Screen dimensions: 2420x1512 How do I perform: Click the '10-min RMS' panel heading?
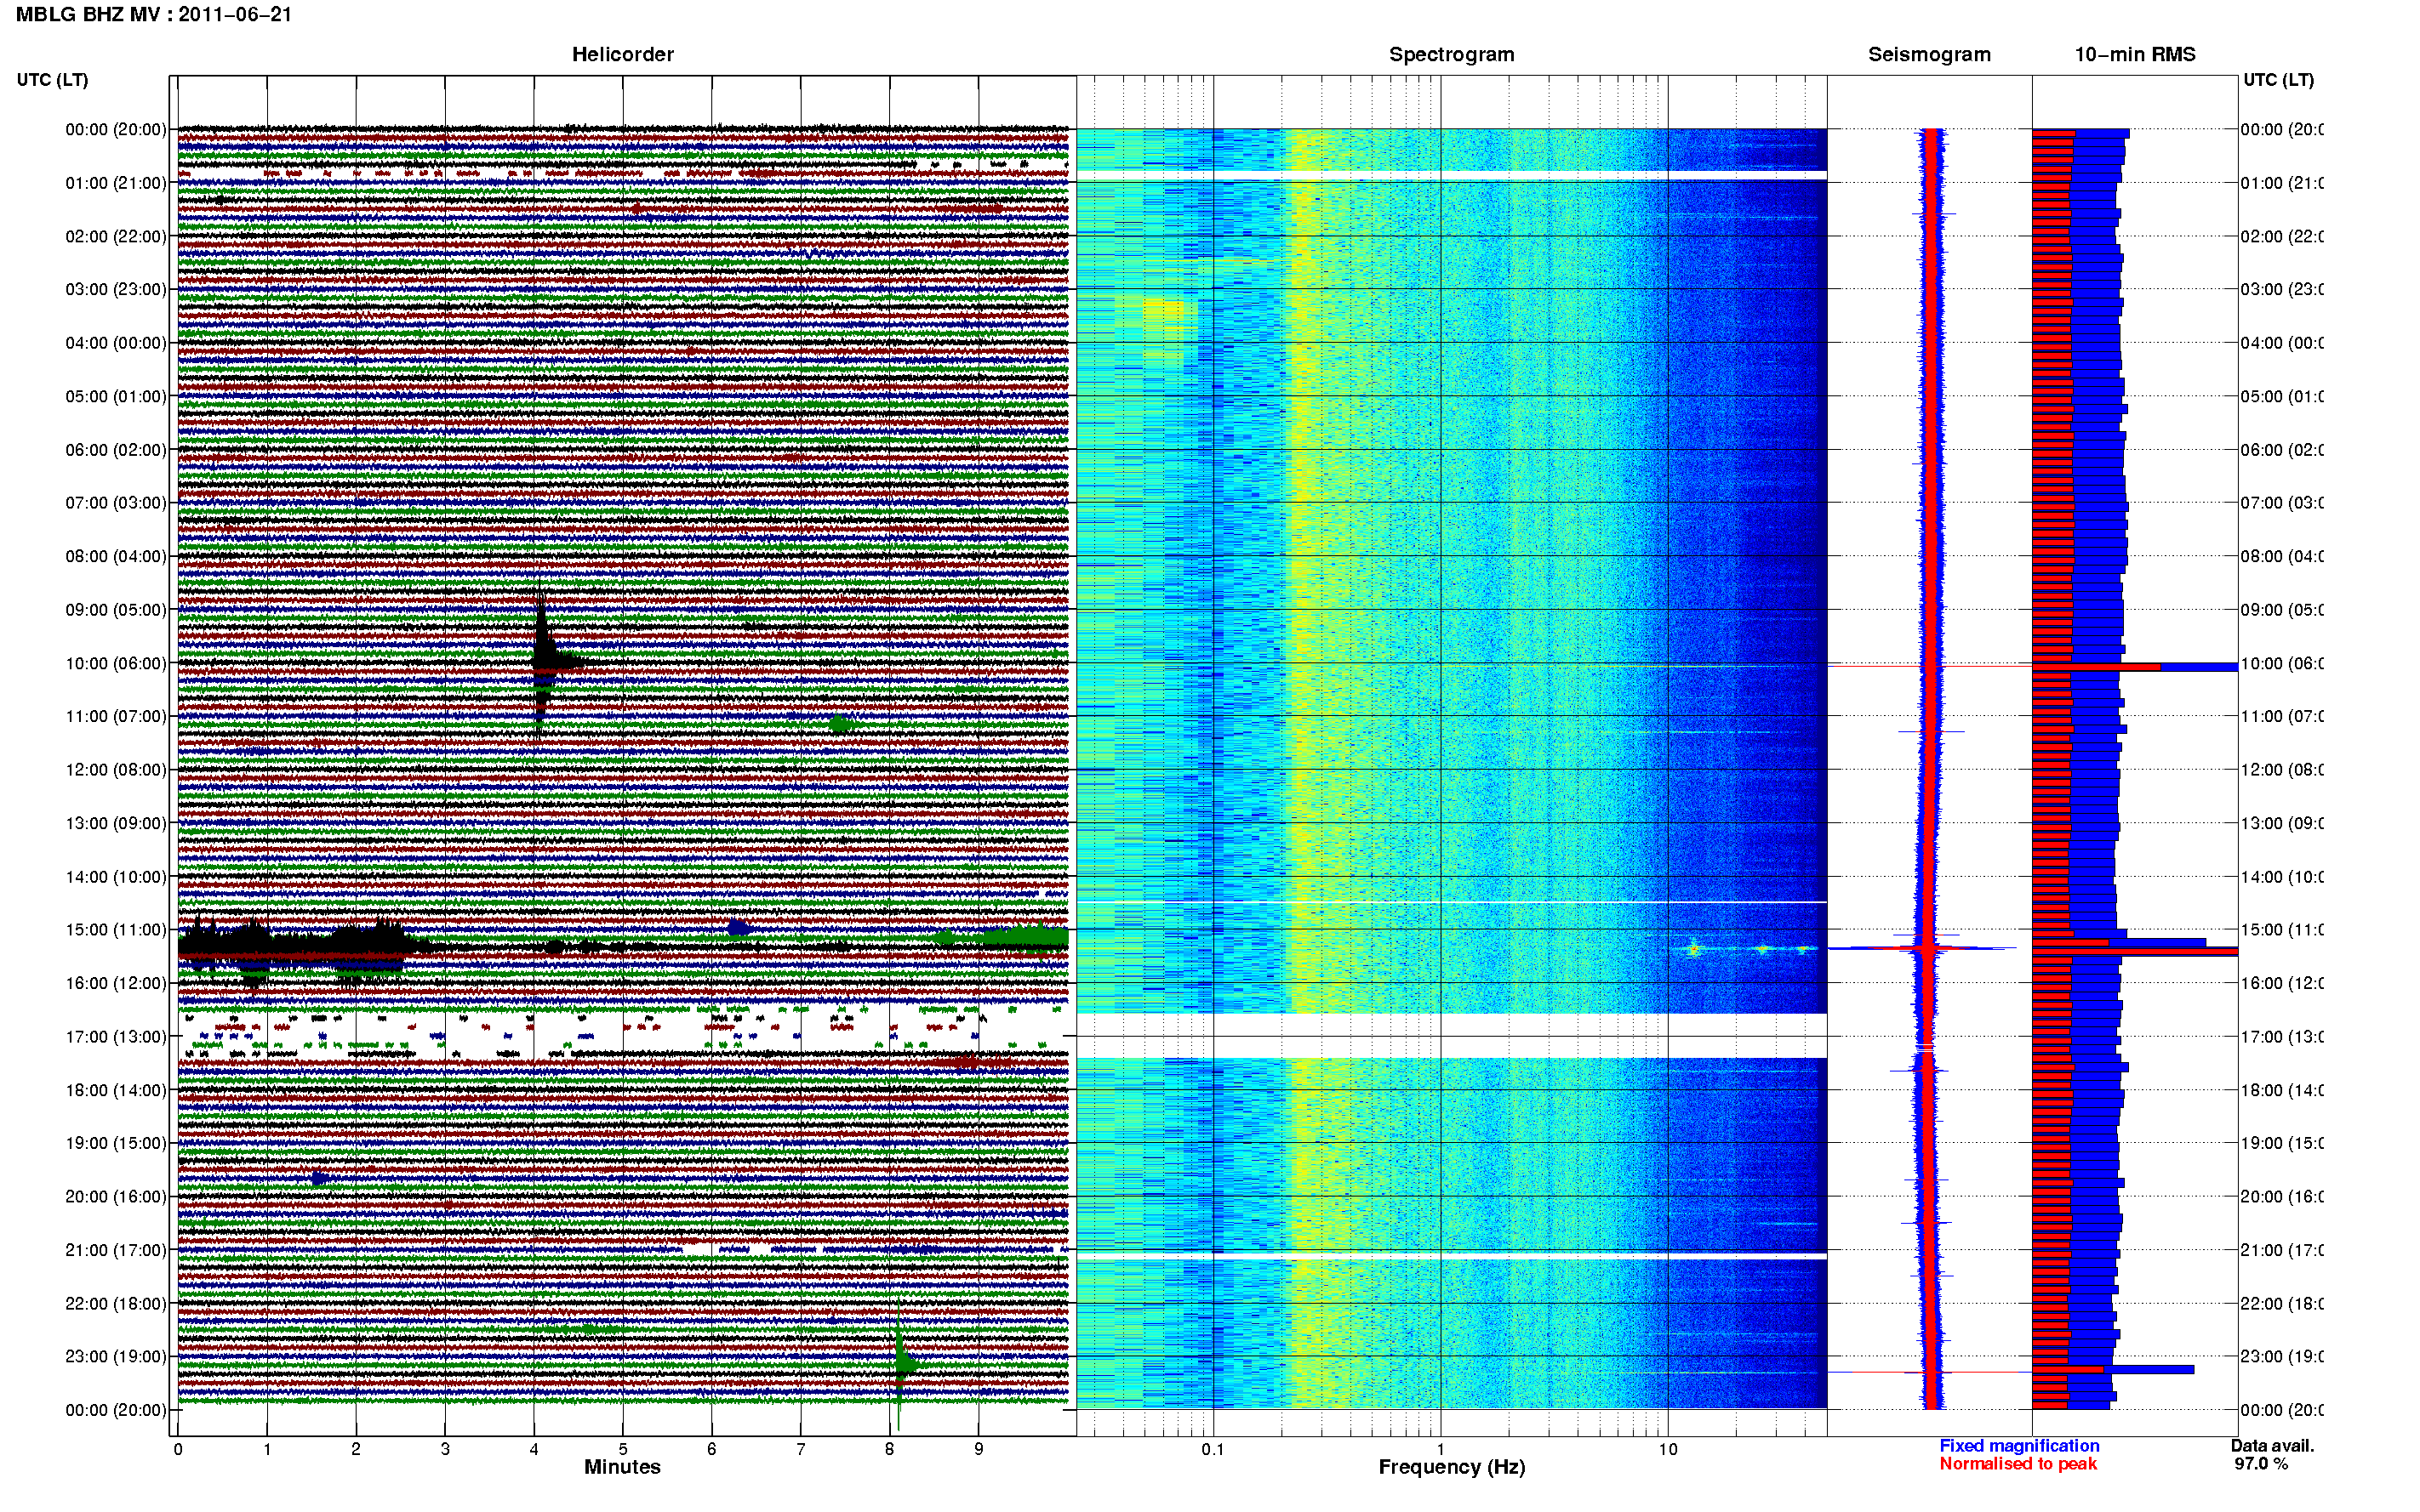2134,55
